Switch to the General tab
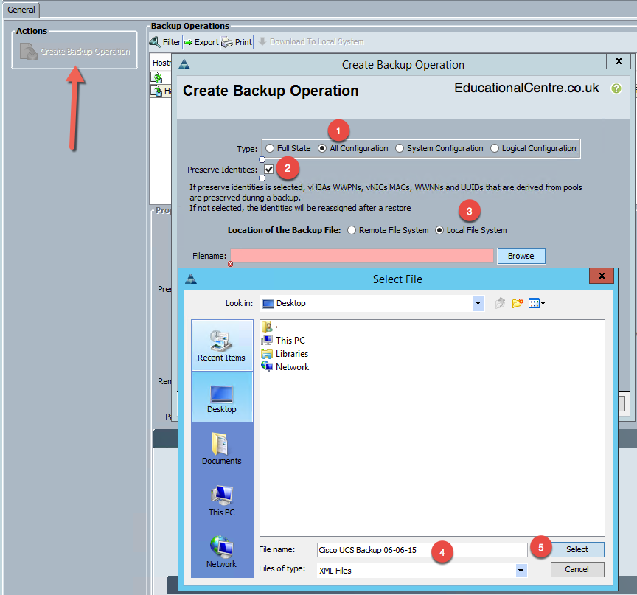Viewport: 637px width, 595px height. 21,10
